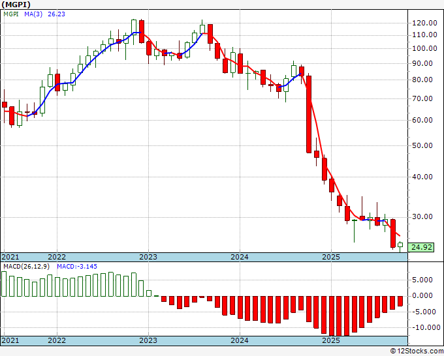Click 2022 on the MACD timeline
Viewport: 444px width, 356px height.
coord(57,340)
